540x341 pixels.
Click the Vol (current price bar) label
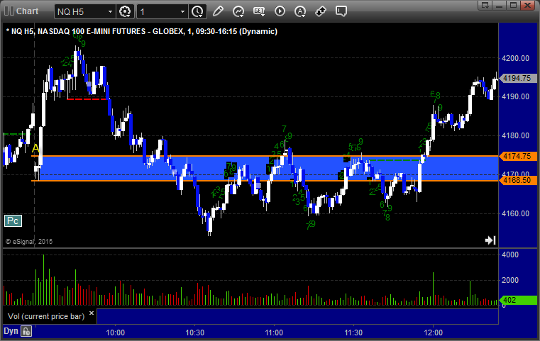[46, 316]
